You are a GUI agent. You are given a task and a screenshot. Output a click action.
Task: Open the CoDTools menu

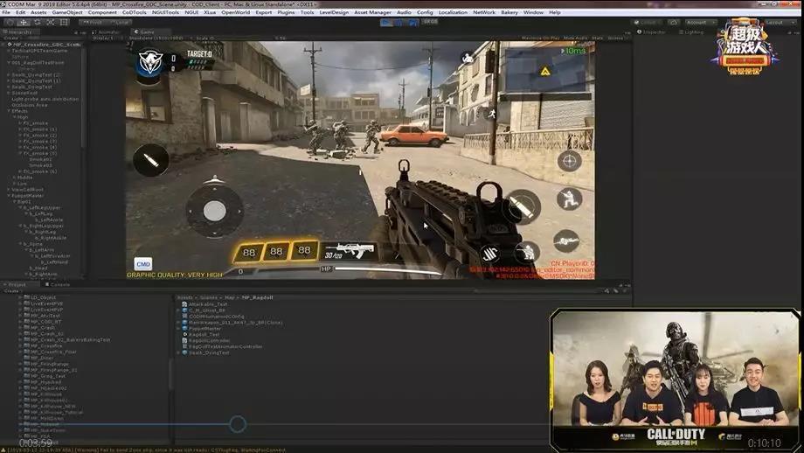tap(135, 12)
